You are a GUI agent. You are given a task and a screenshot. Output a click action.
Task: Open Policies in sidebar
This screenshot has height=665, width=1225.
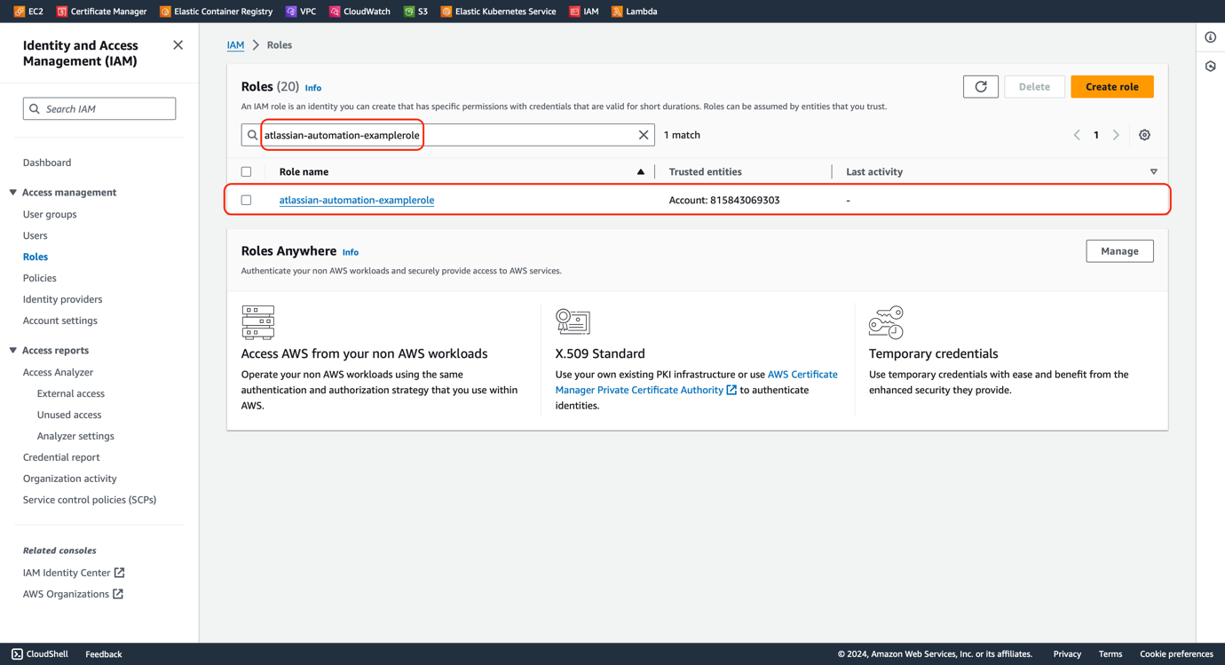(x=40, y=278)
